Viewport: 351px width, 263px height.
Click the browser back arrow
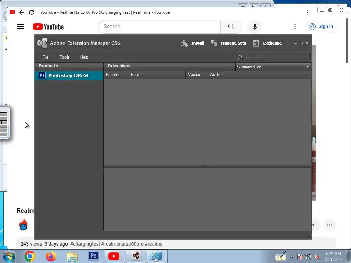tap(22, 12)
